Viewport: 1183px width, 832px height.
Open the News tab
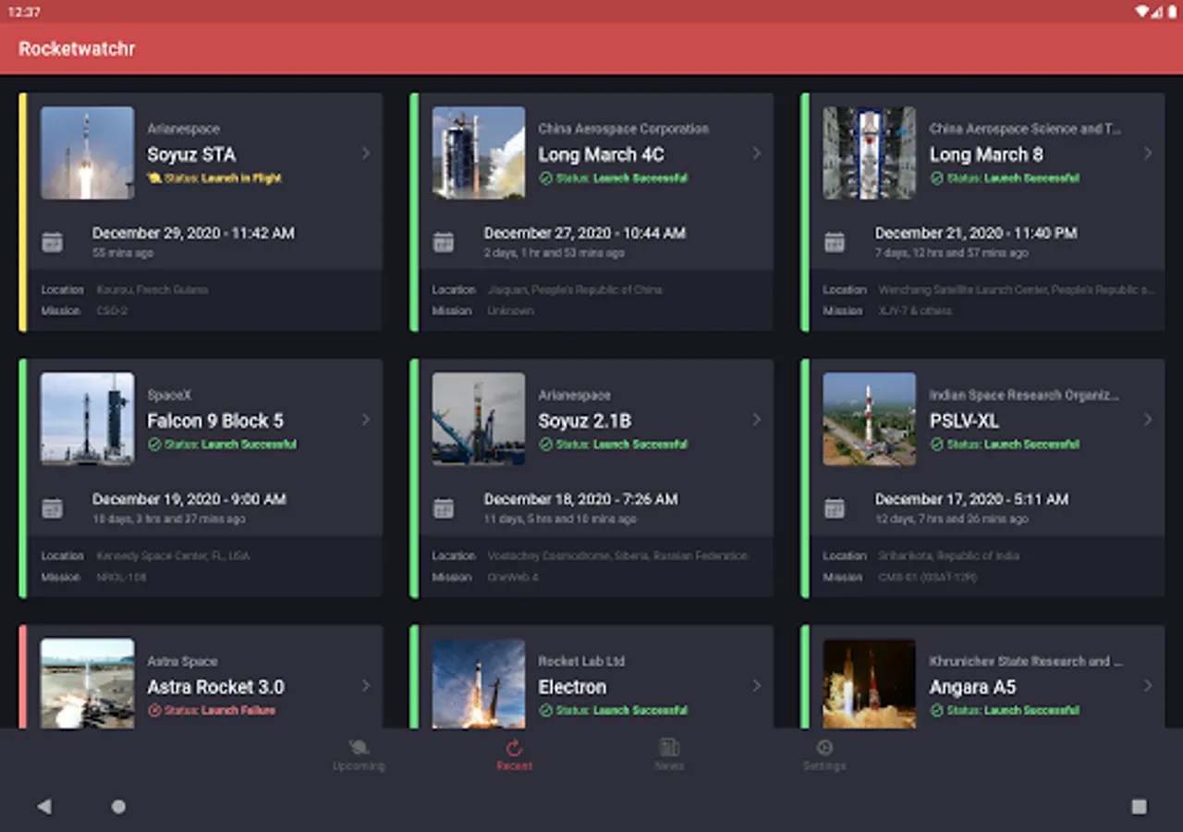tap(669, 754)
